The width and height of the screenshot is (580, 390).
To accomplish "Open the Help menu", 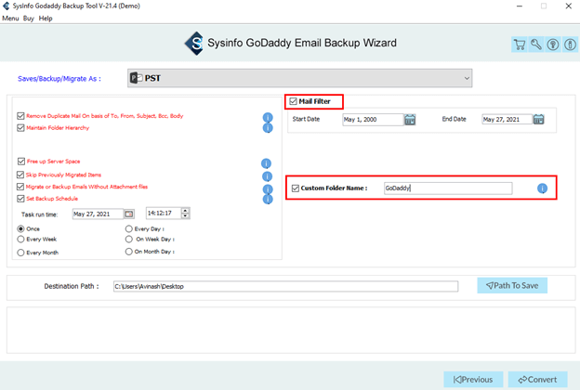I will (46, 19).
